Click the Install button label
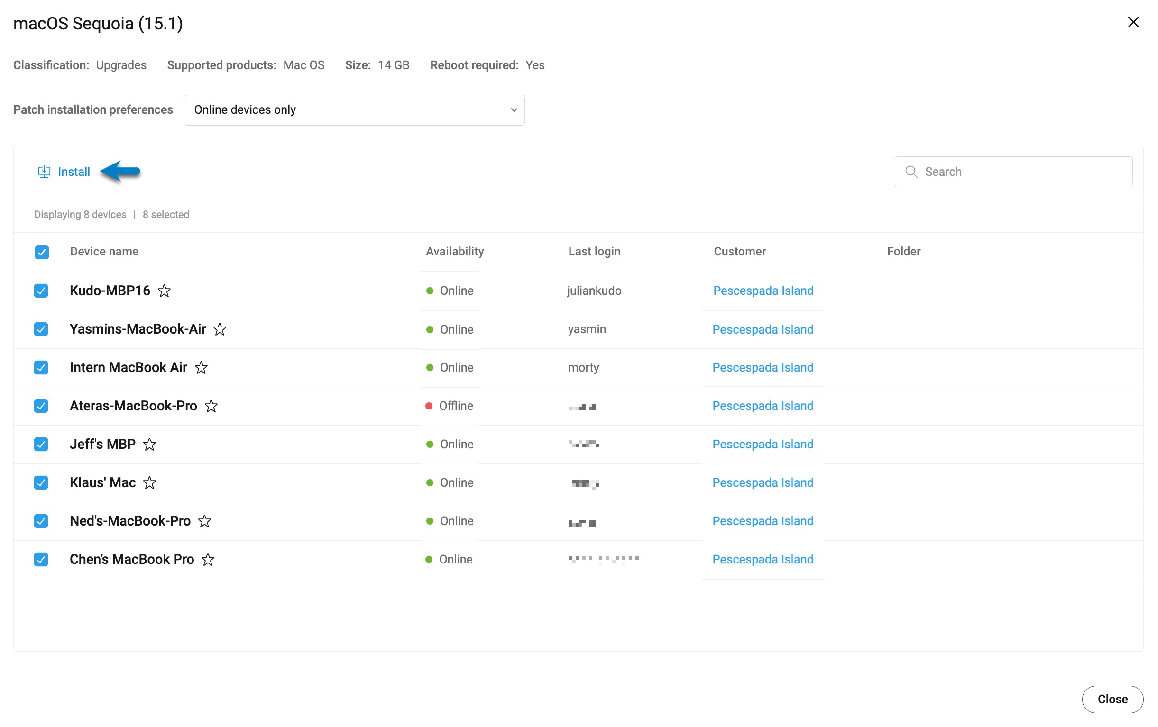The image size is (1158, 727). (74, 172)
